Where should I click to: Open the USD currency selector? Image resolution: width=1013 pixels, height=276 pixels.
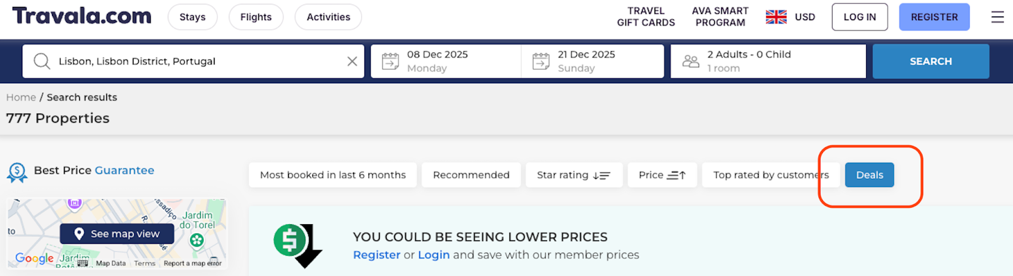point(805,17)
